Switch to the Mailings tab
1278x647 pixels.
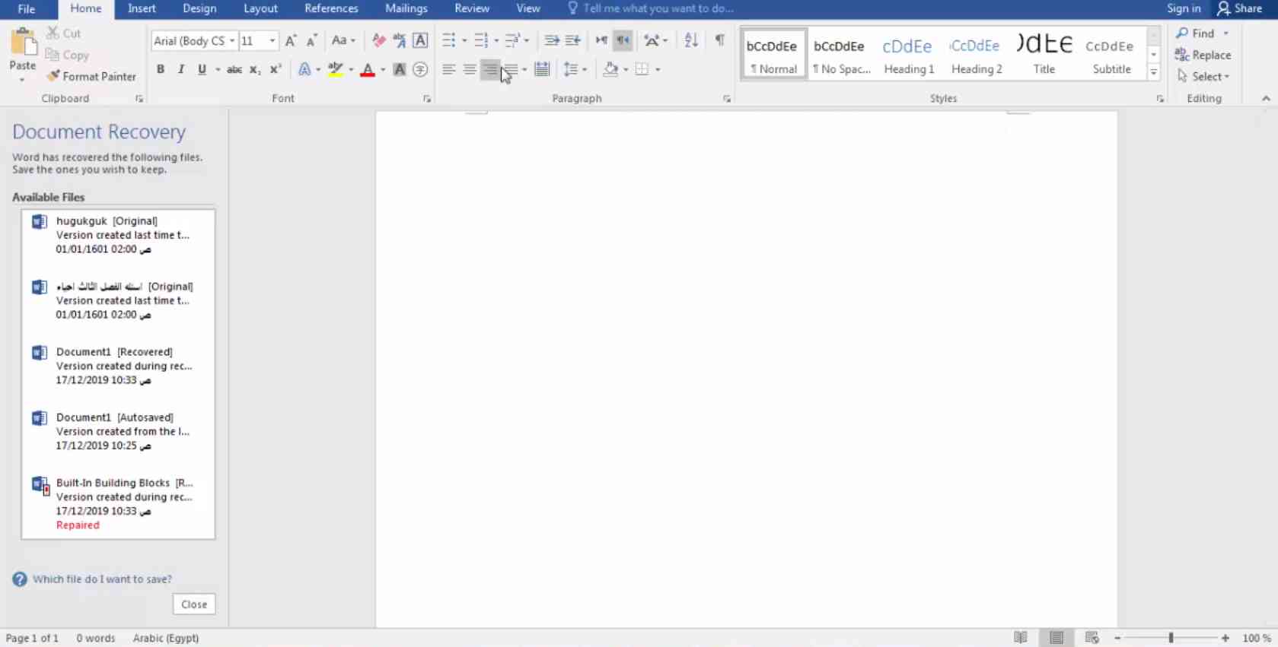coord(406,8)
